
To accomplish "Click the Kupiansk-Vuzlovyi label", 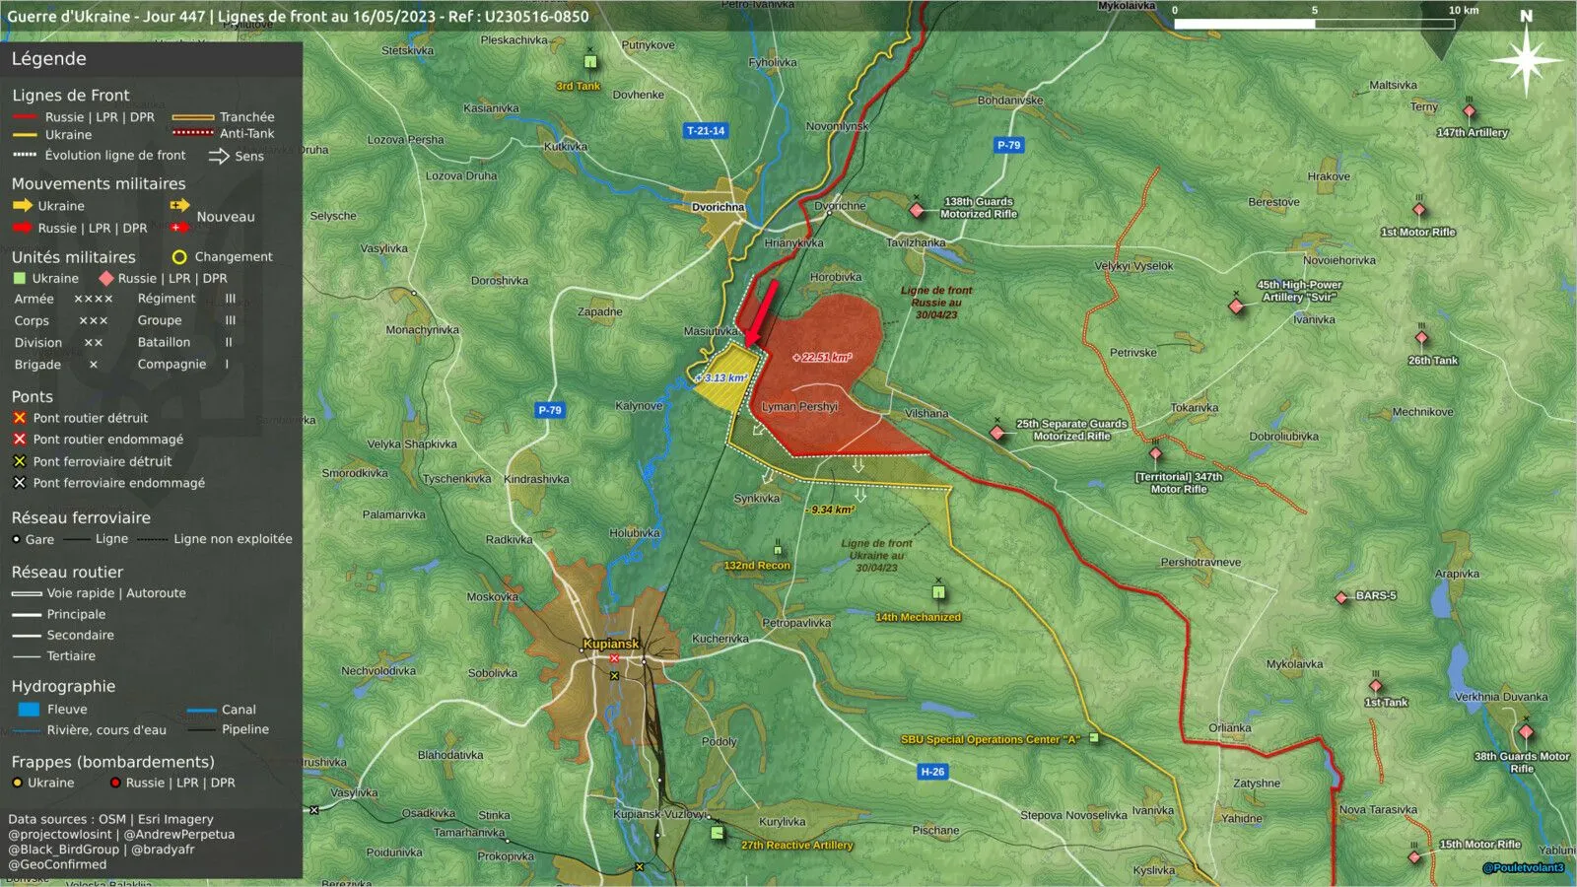I will tap(660, 815).
